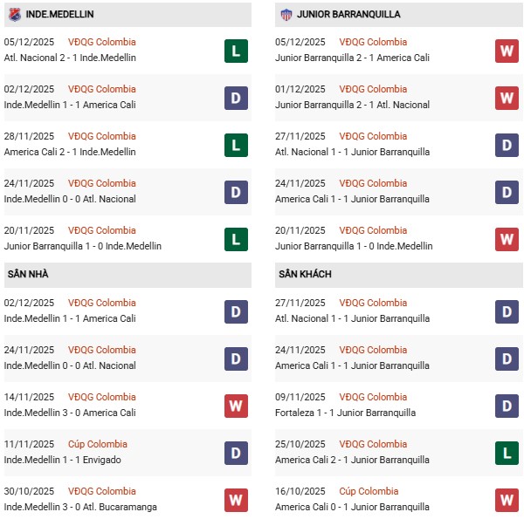The image size is (524, 519).
Task: Click L badge for America Cali 2-1 Junior Barranquilla
Action: (x=507, y=453)
